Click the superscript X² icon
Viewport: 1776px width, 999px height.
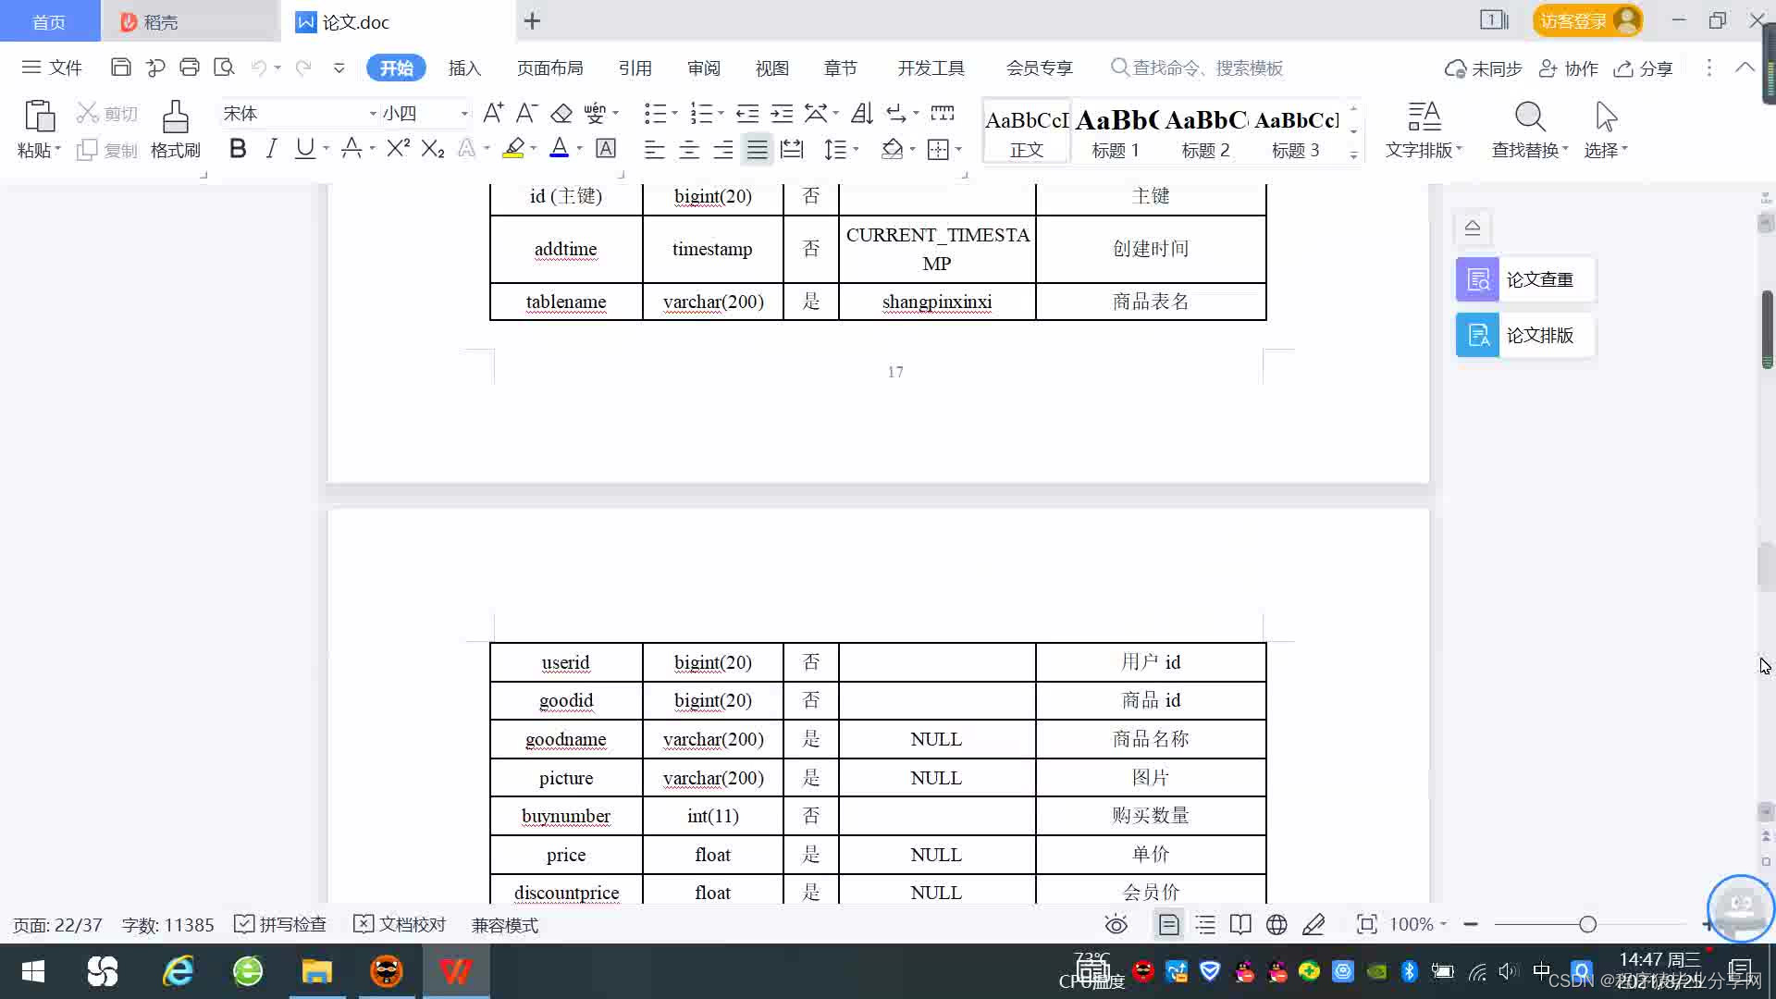point(398,149)
